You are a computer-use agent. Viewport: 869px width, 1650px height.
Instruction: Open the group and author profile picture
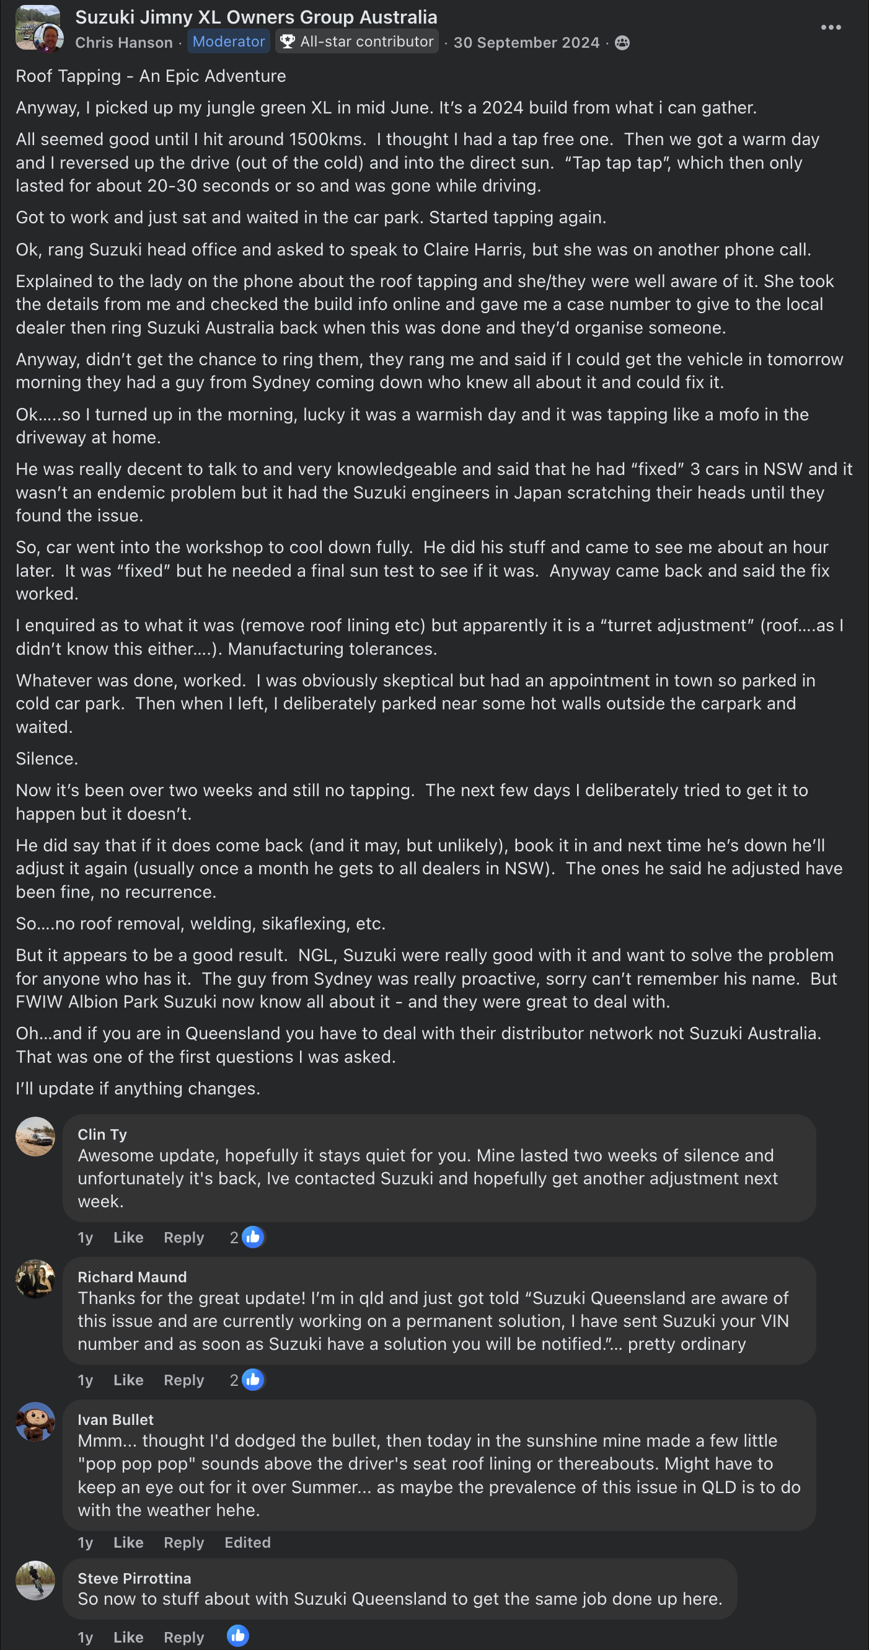tap(38, 28)
